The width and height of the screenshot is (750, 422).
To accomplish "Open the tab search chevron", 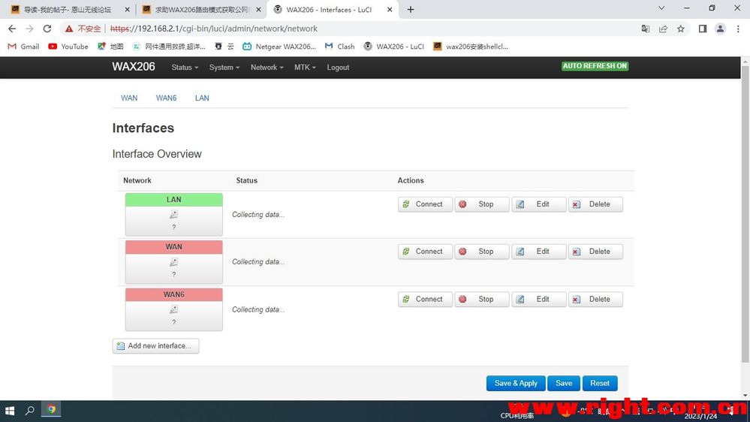I will (x=661, y=8).
